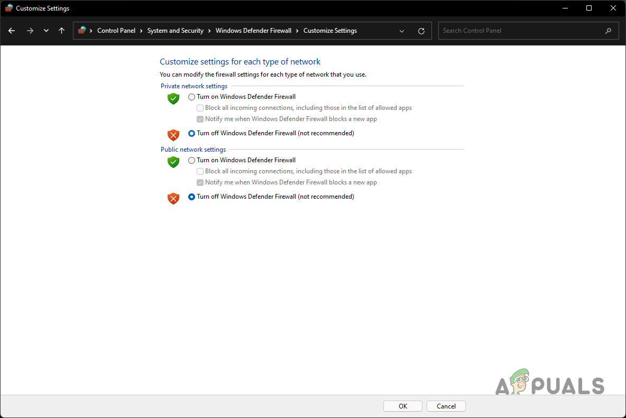Screen dimensions: 626x418
Task: Click the forward navigation arrow
Action: point(30,31)
